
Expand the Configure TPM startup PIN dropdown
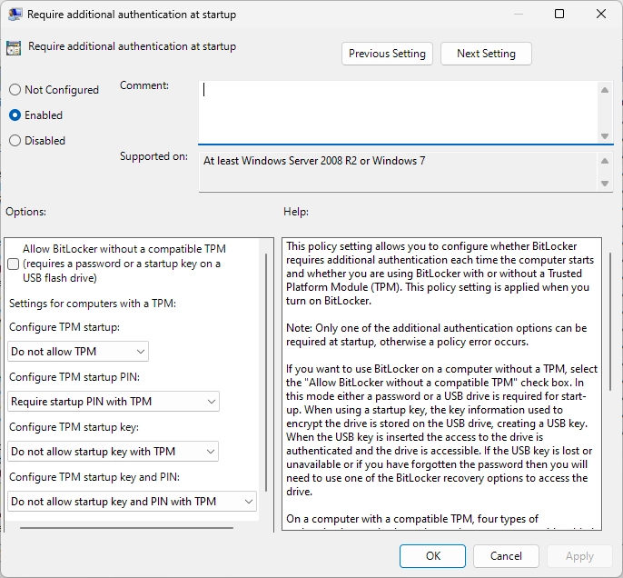[114, 402]
